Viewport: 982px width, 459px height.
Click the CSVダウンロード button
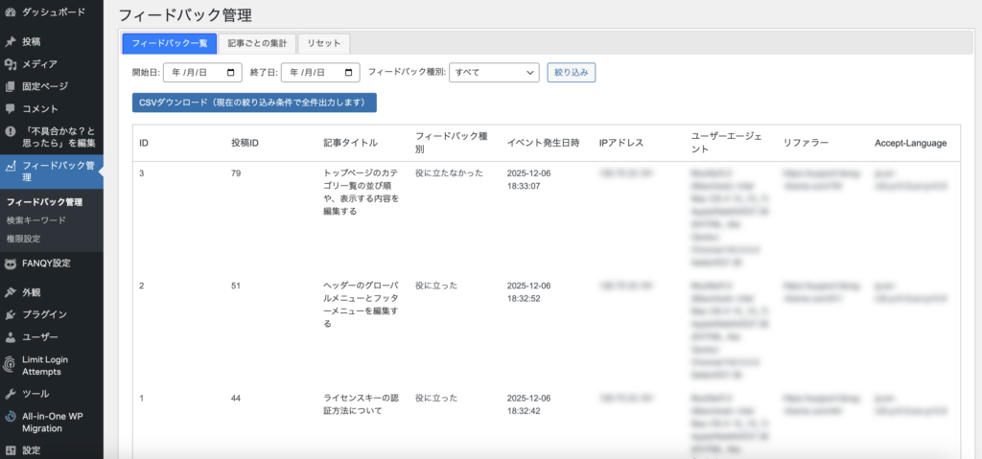254,103
